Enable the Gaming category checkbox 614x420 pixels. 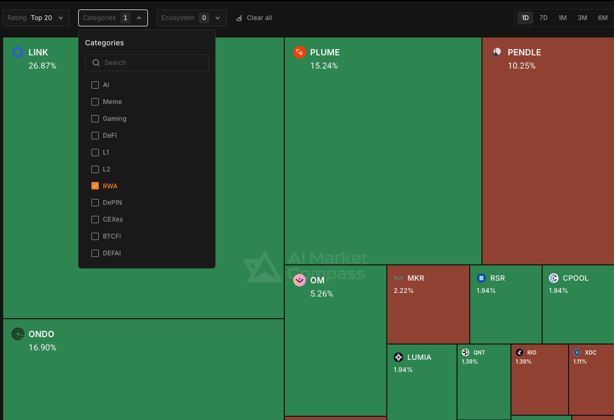click(95, 119)
